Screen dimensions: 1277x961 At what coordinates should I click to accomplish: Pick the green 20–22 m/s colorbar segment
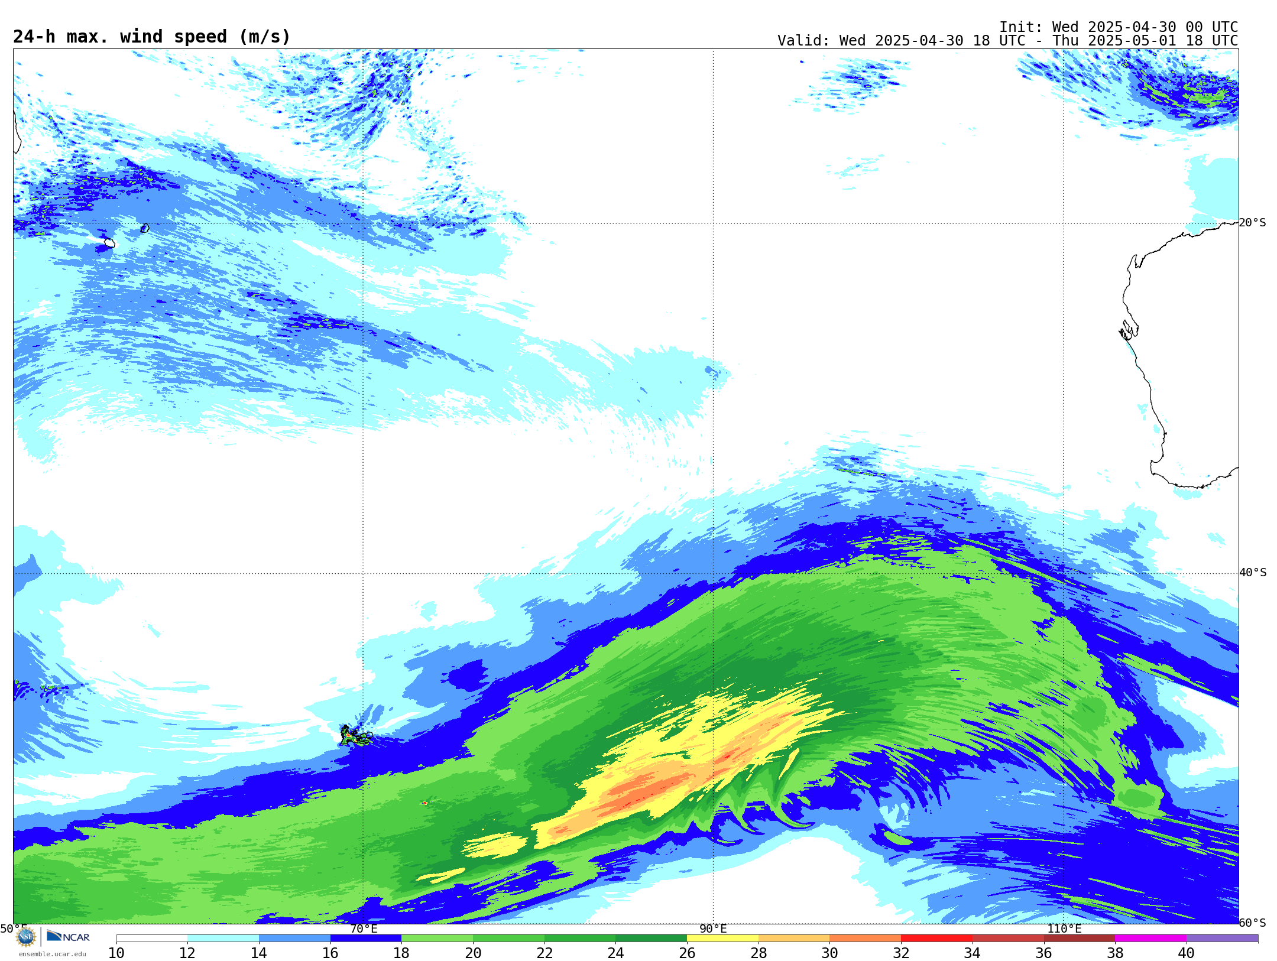pos(508,939)
